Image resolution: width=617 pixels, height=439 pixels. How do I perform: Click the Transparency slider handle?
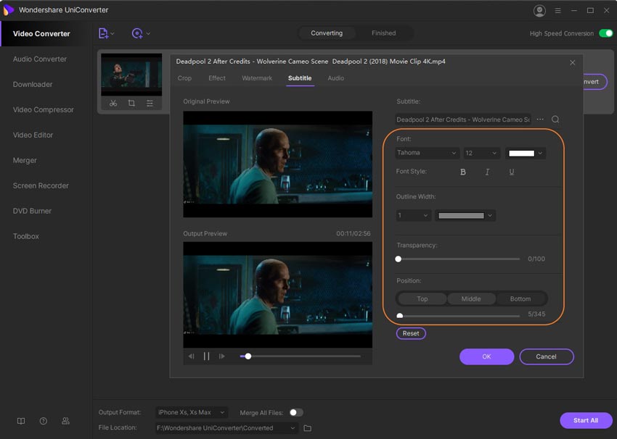[x=399, y=259]
